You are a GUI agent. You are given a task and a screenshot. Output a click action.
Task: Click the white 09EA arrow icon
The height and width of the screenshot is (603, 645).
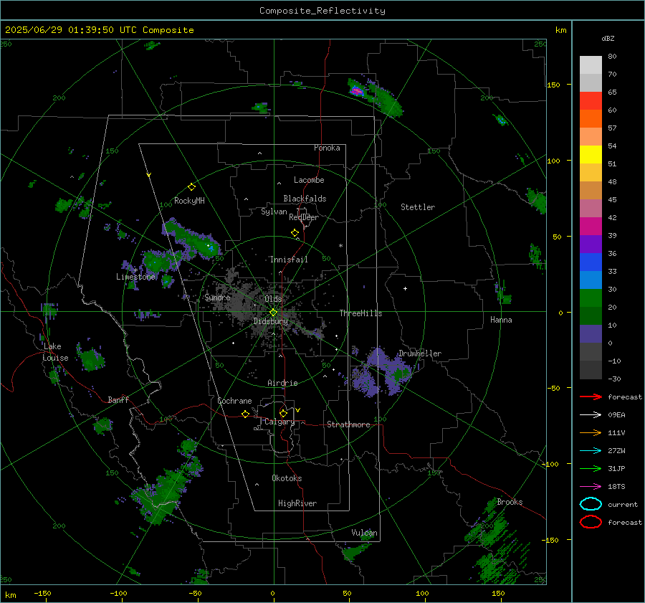coord(591,415)
